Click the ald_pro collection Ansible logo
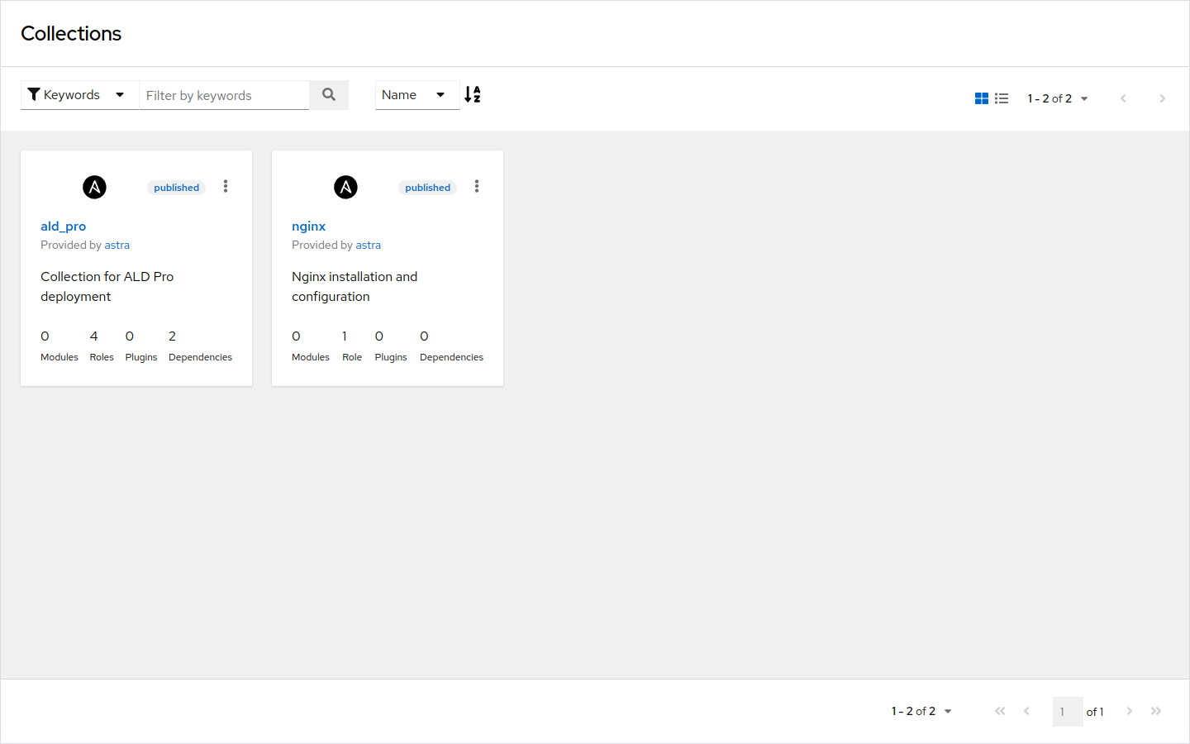The height and width of the screenshot is (744, 1190). pyautogui.click(x=95, y=188)
